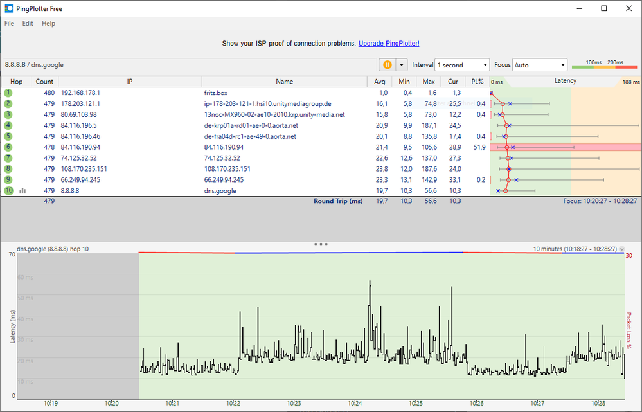Click the PL% column header

coord(477,82)
